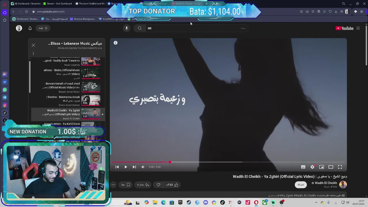Open Opera snapshot camera icon

307,11
